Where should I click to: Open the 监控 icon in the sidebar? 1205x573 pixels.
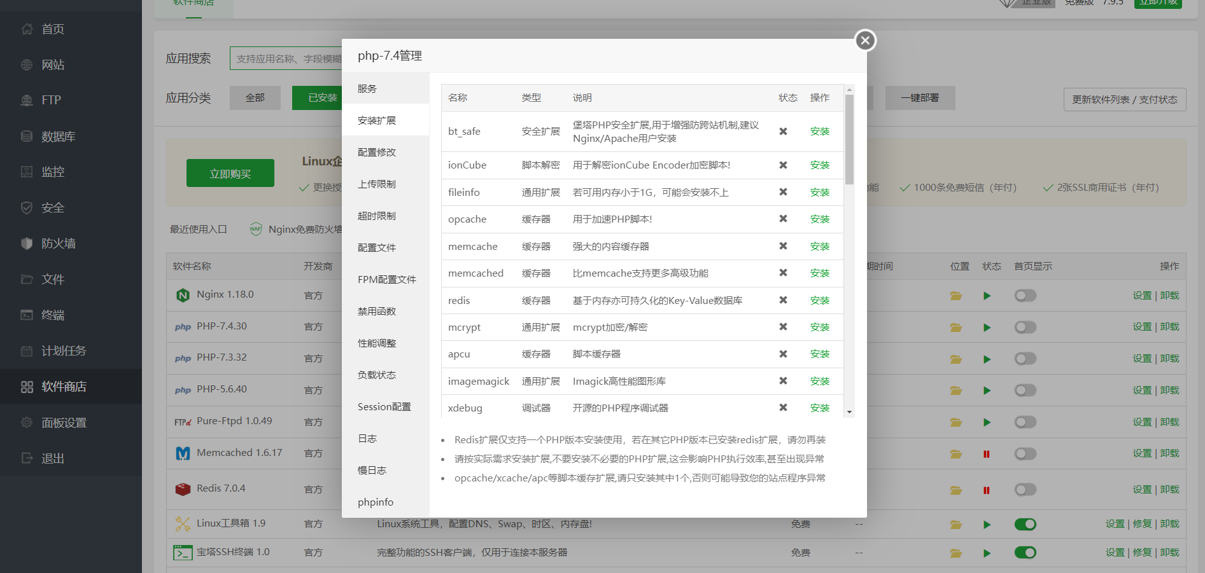pos(25,171)
